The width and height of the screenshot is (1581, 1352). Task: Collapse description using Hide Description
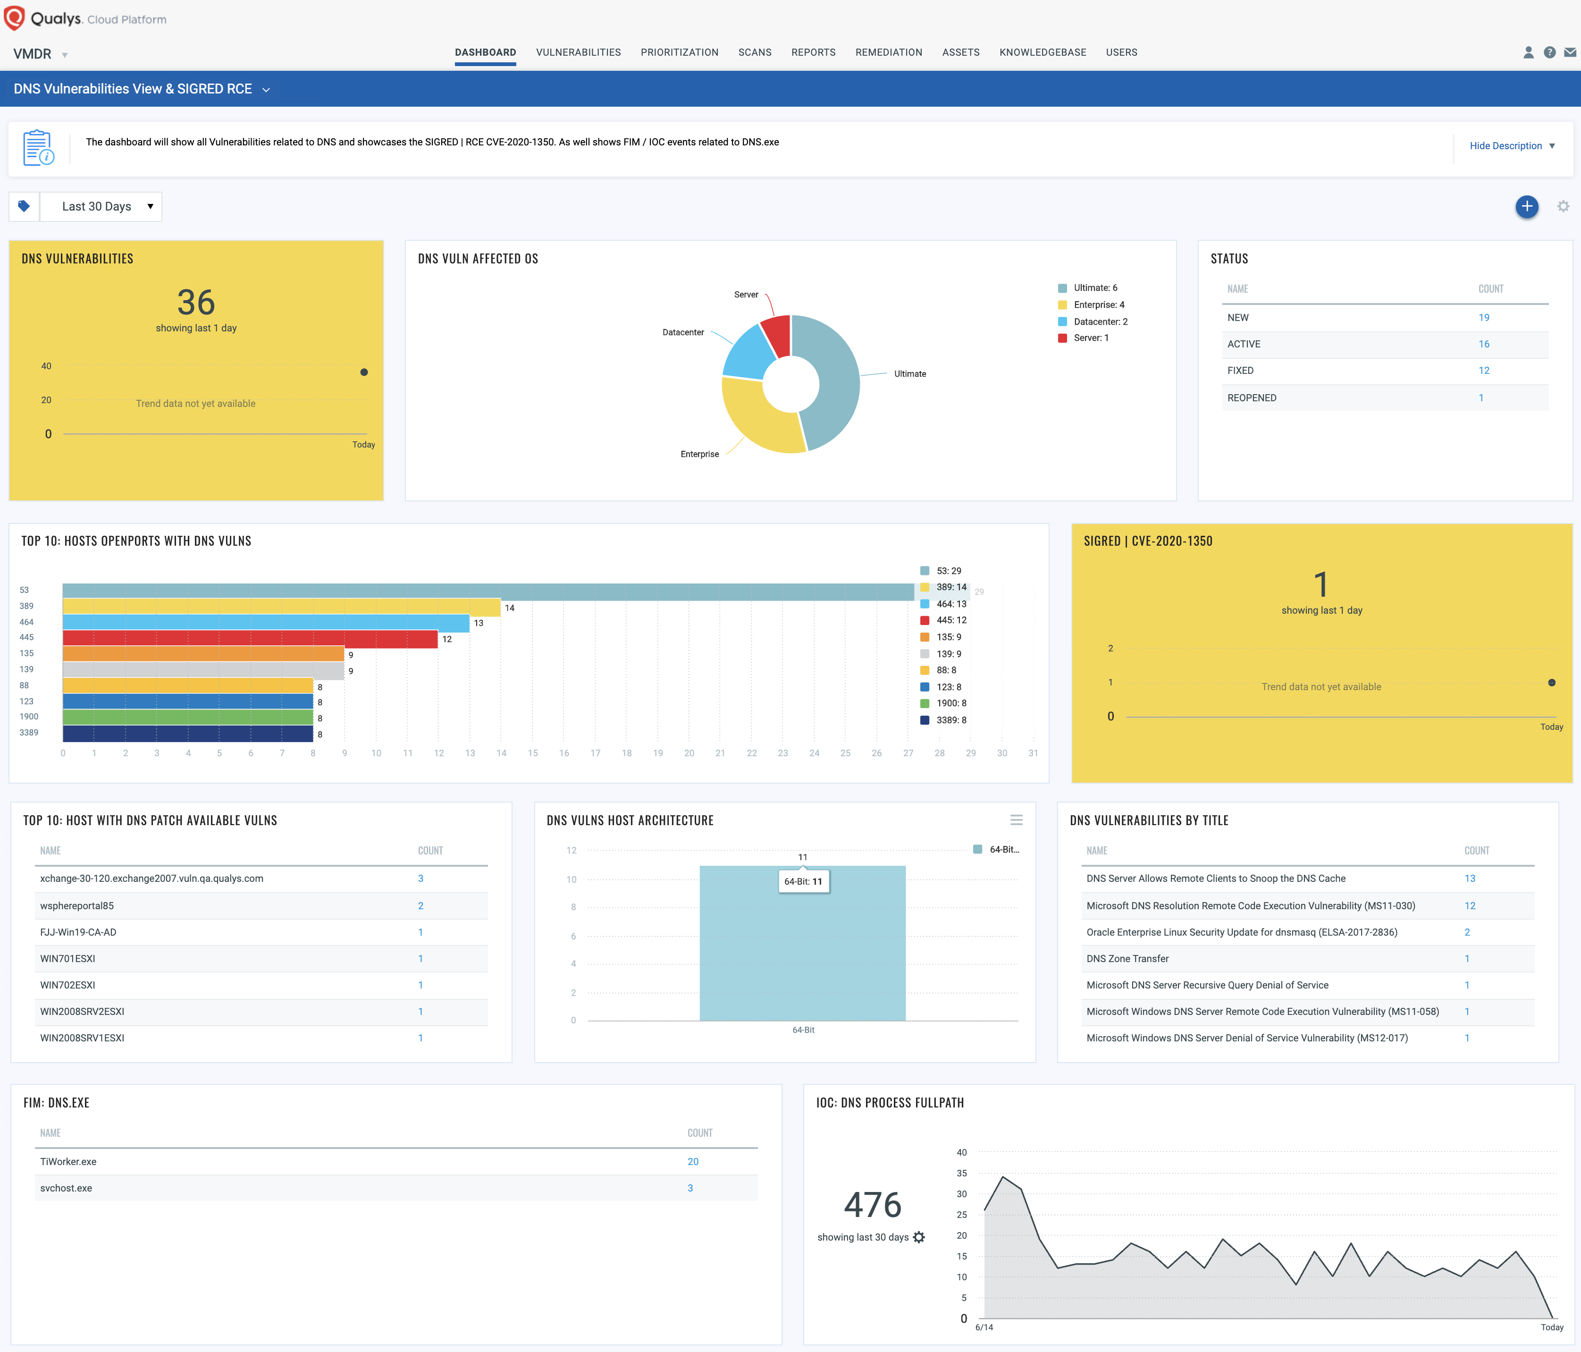coord(1507,145)
